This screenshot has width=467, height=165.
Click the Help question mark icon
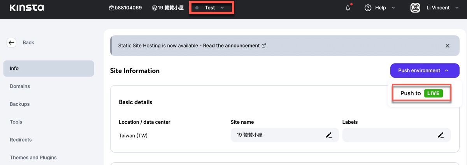[x=368, y=8]
